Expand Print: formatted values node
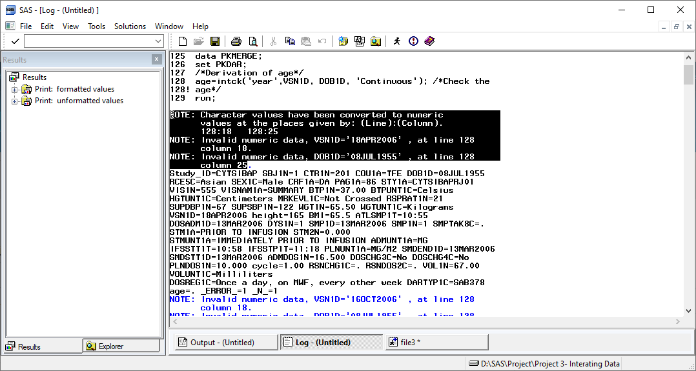 (x=15, y=90)
